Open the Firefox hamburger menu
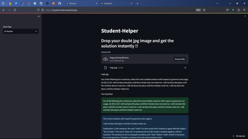 244,10
